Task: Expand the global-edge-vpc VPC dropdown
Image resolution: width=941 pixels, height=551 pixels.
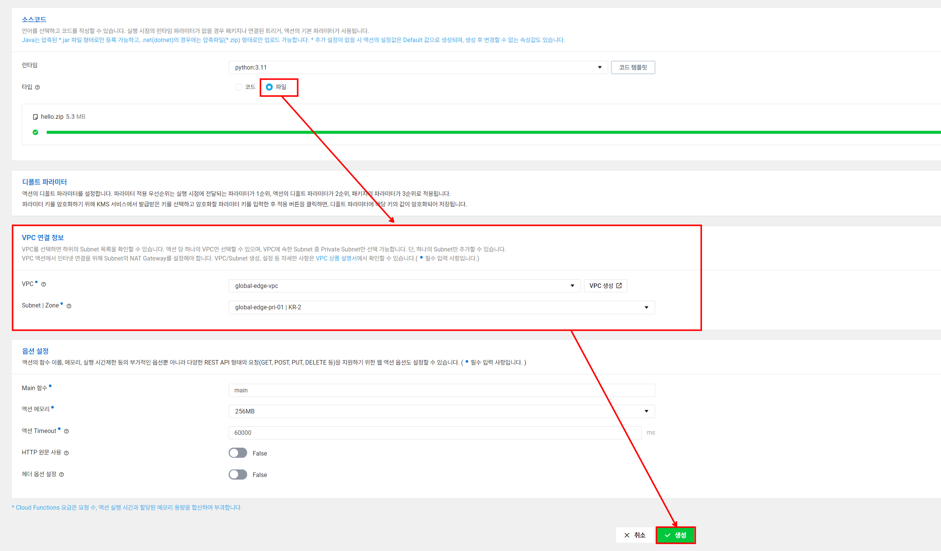Action: [x=404, y=286]
